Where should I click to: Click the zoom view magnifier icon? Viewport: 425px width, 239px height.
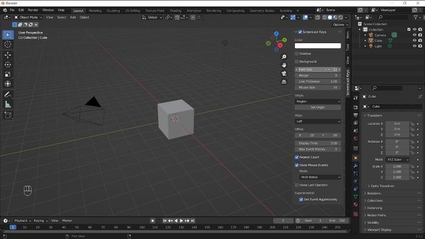pos(284,57)
